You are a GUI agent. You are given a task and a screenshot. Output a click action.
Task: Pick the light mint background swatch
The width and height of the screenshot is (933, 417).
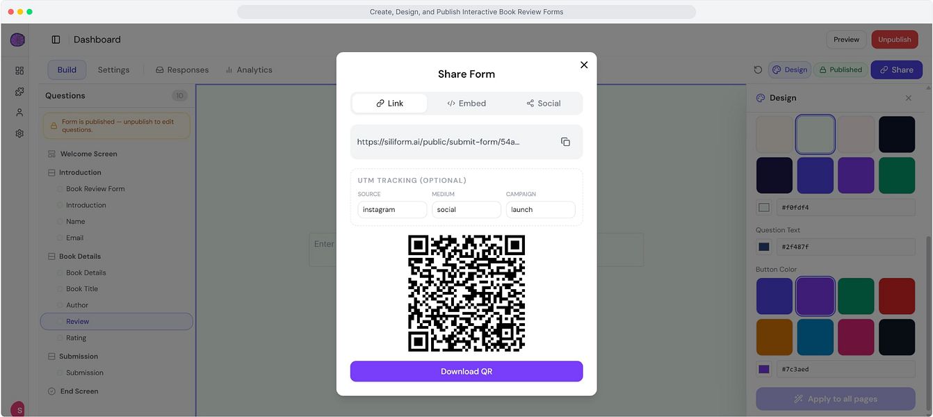(815, 134)
